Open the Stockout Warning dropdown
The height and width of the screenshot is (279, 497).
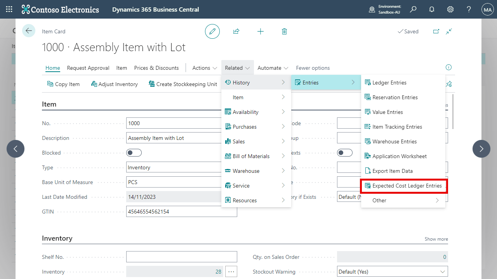[x=392, y=272]
